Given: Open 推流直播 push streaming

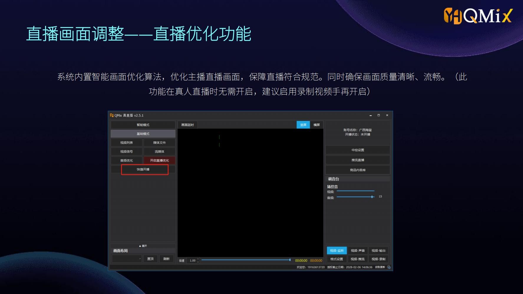Looking at the screenshot, I should pos(358,160).
